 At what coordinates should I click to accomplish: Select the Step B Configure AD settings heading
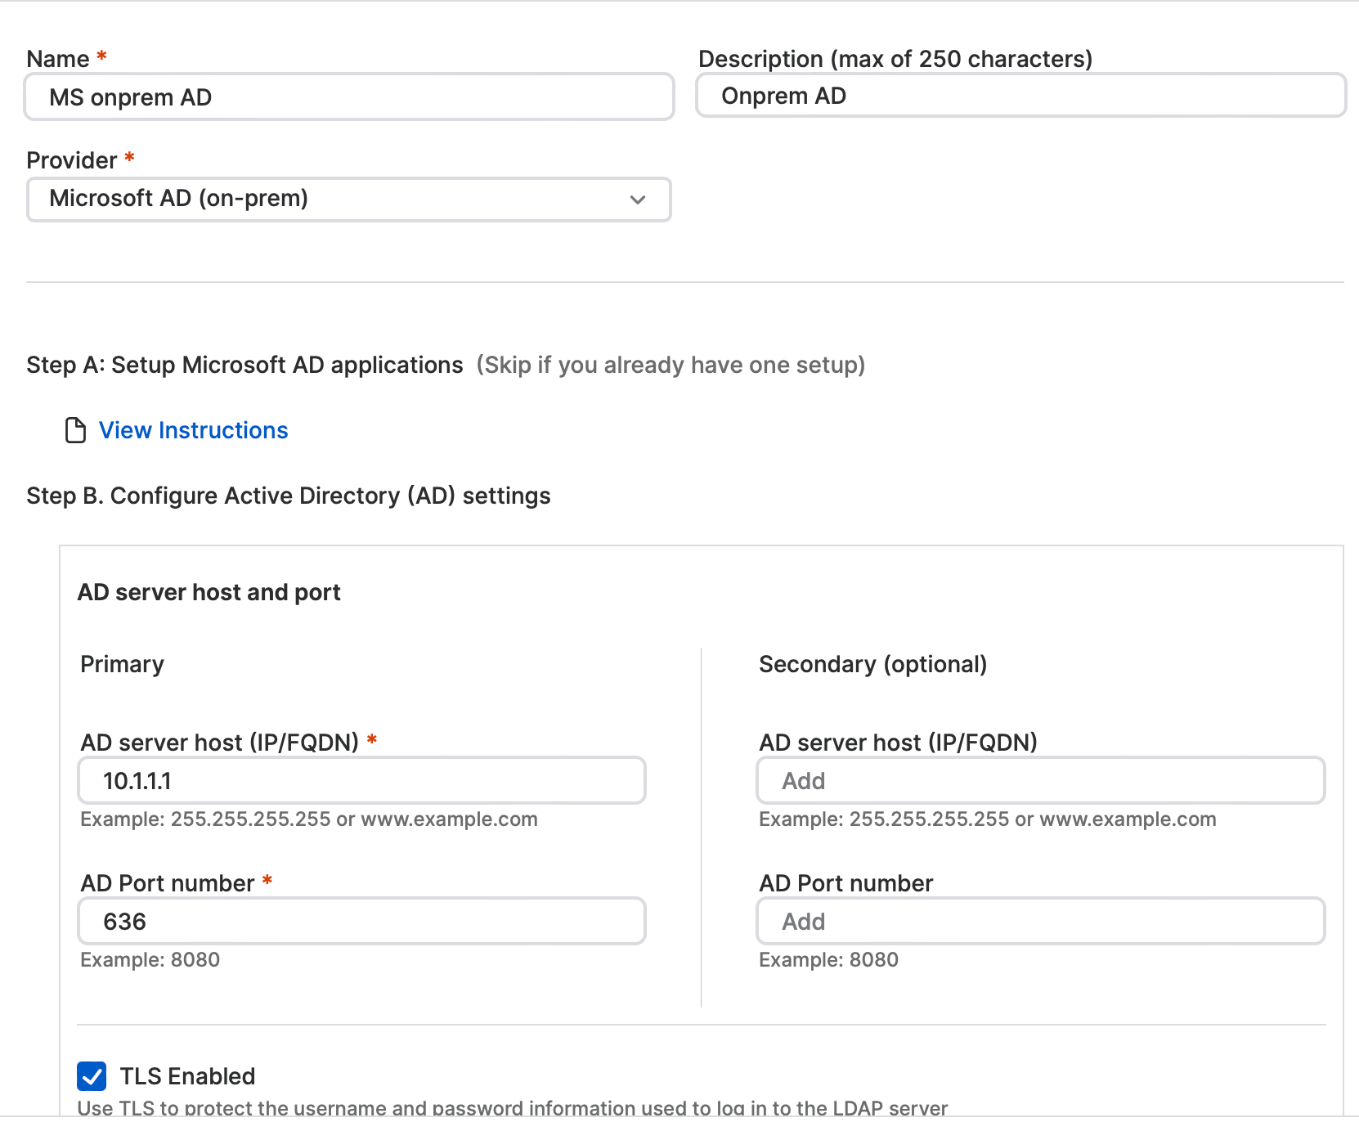(289, 496)
